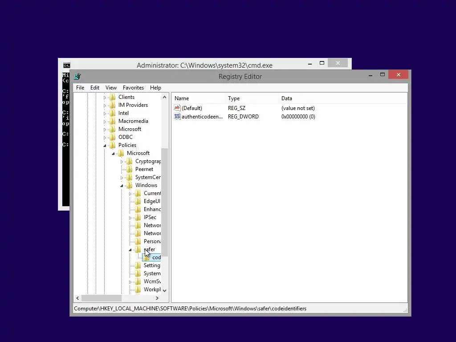This screenshot has width=456, height=342.
Task: Click the (Default) string value icon
Action: point(177,108)
